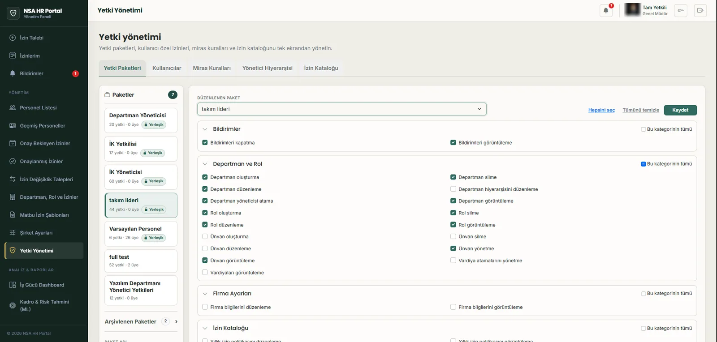Open the notifications bell icon
Screen dimensions: 717x342
point(606,10)
